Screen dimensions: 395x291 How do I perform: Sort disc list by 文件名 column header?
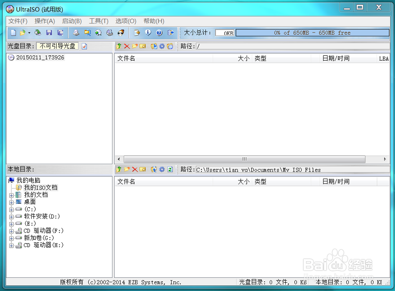coord(164,58)
